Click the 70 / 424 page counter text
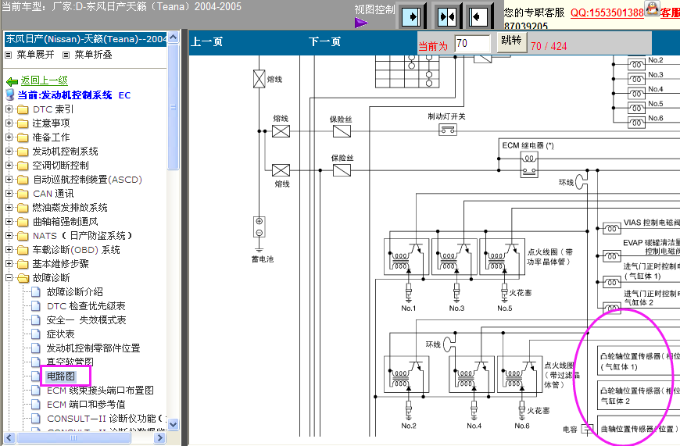This screenshot has width=680, height=446. tap(549, 46)
